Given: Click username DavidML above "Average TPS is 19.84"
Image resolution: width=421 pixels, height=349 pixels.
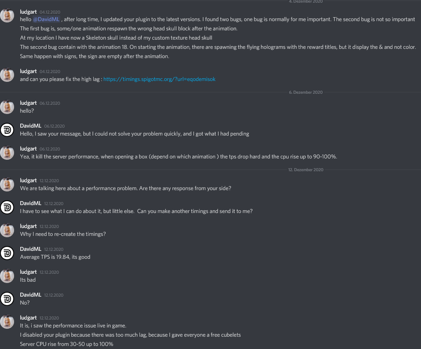Looking at the screenshot, I should pos(31,249).
